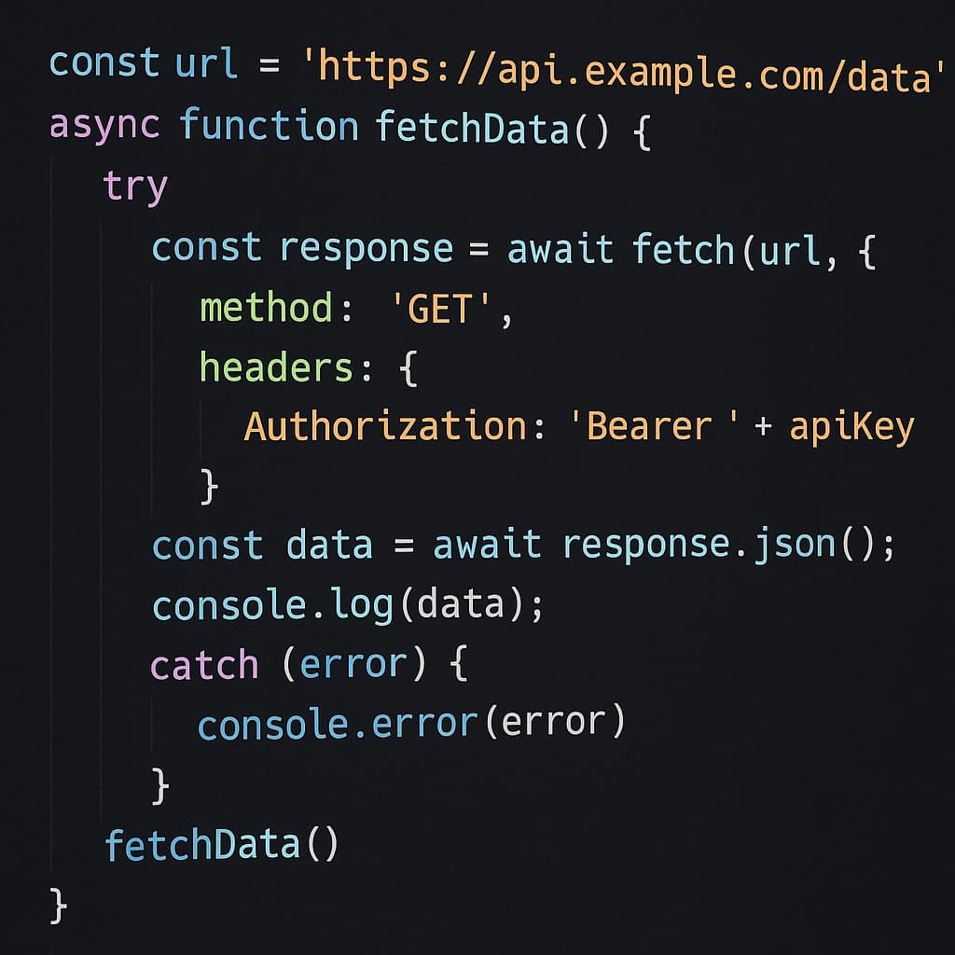The height and width of the screenshot is (955, 955).
Task: Click the final closing brace on last line
Action: (x=58, y=906)
